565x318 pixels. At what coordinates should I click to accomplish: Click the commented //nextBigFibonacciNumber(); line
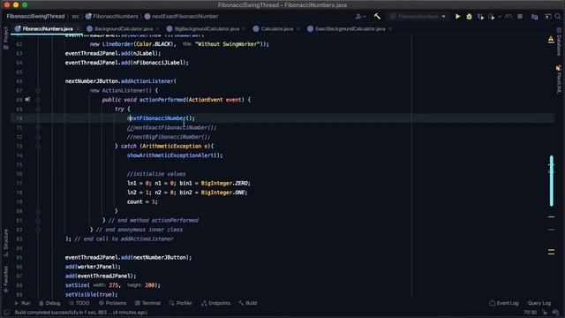[169, 137]
